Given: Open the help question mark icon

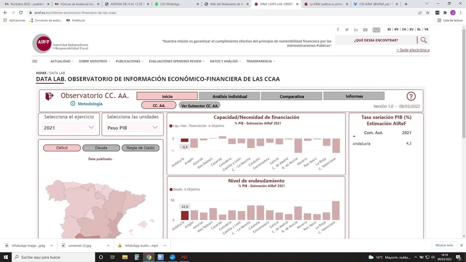Looking at the screenshot, I should pyautogui.click(x=411, y=96).
